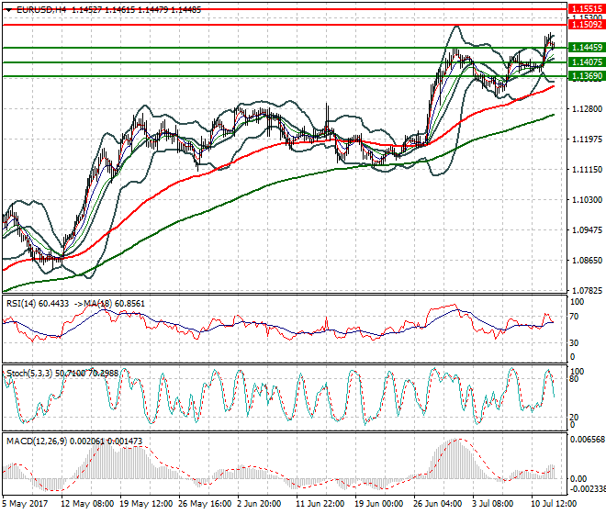Click the 19 May 12:00 date label
The height and width of the screenshot is (514, 606).
[x=146, y=504]
